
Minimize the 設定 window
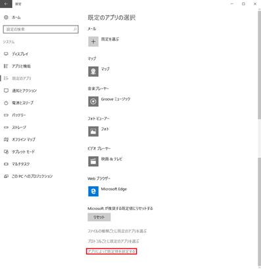point(232,4)
